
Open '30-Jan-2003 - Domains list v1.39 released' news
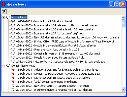[x=57, y=25]
